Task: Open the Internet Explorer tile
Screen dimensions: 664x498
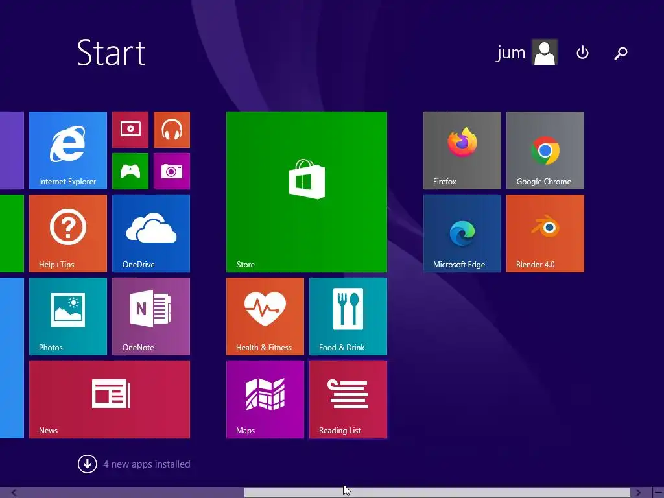Action: [67, 150]
